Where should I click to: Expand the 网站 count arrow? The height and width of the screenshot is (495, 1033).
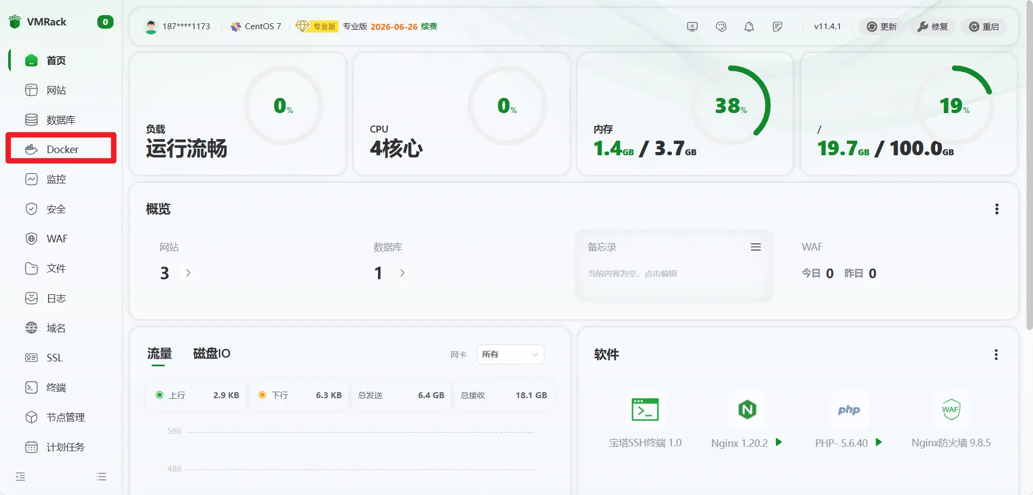[188, 273]
